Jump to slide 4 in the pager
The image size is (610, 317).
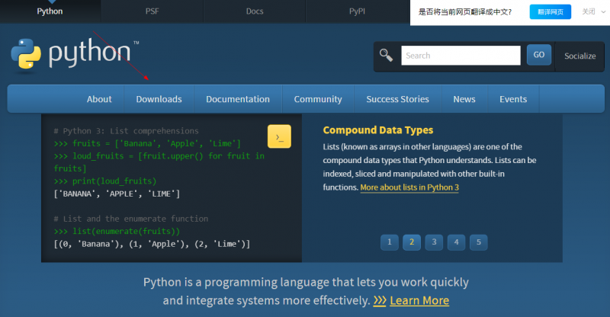coord(456,242)
